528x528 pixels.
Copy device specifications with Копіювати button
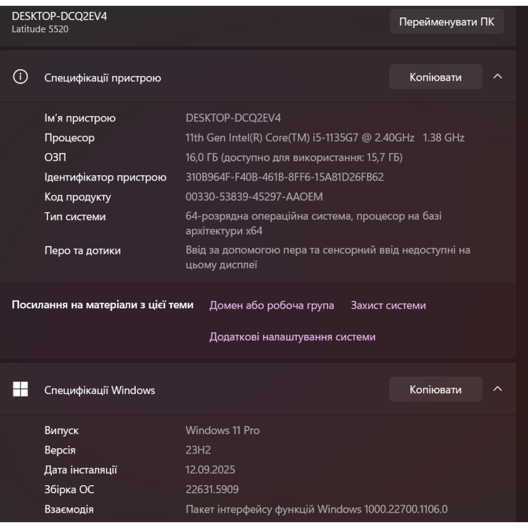pos(436,78)
